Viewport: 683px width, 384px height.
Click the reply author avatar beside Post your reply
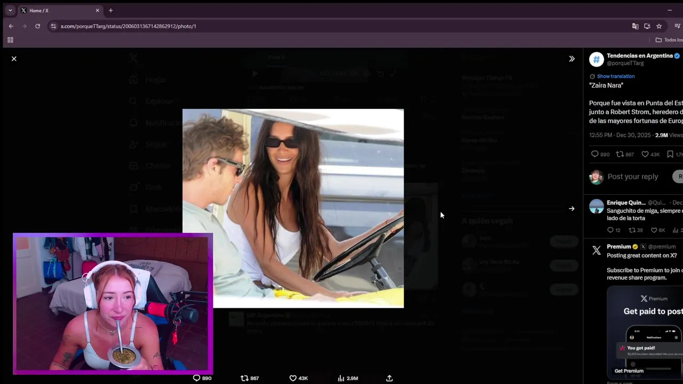[x=596, y=177]
